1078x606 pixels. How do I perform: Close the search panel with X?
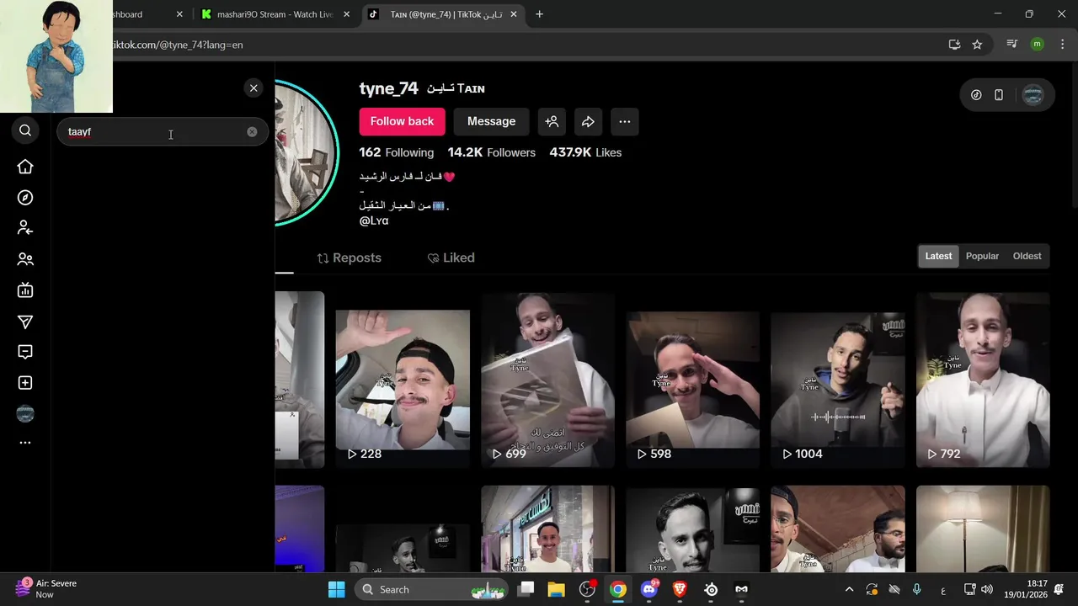[x=253, y=88]
